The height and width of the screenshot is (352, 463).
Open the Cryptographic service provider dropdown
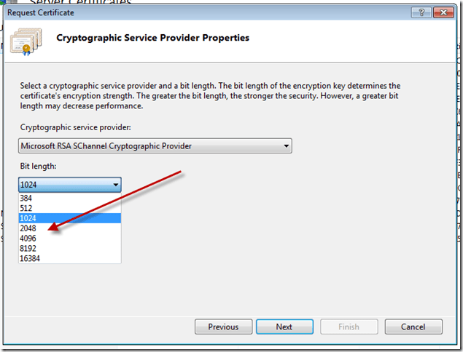tap(285, 146)
